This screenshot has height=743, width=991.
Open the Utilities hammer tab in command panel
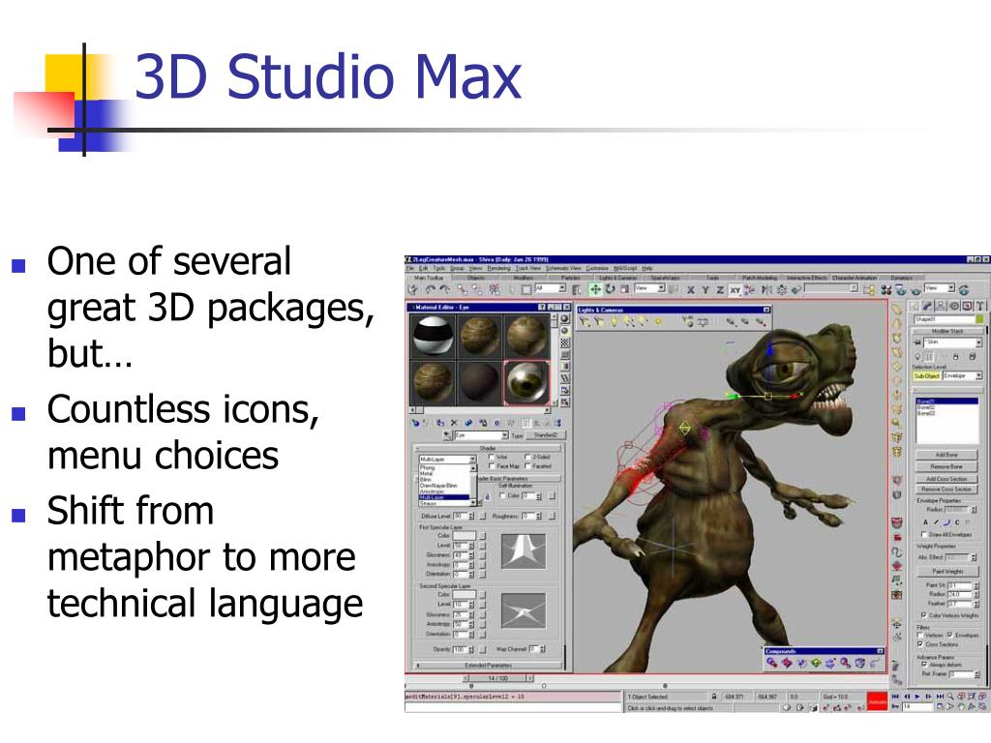tap(980, 306)
